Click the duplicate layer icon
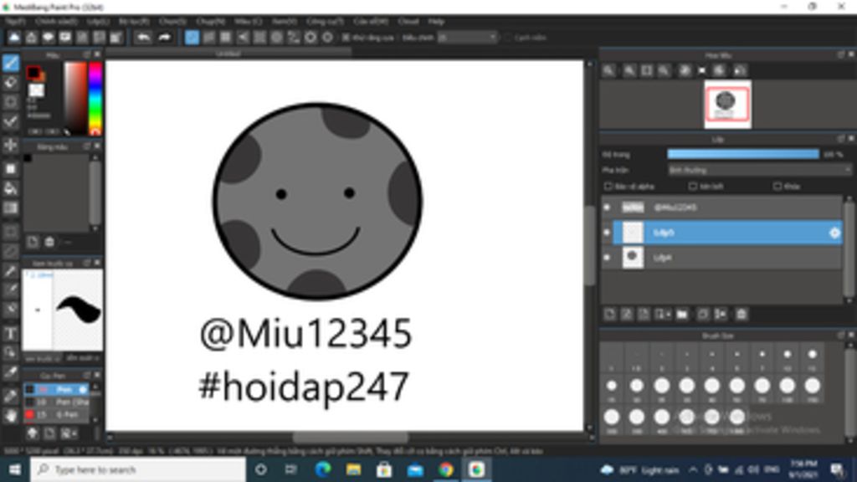 [x=703, y=315]
